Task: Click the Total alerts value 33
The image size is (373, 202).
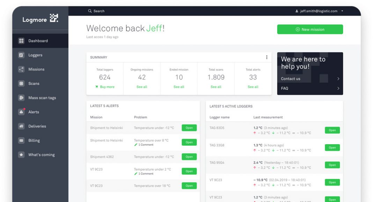Action: (x=253, y=77)
